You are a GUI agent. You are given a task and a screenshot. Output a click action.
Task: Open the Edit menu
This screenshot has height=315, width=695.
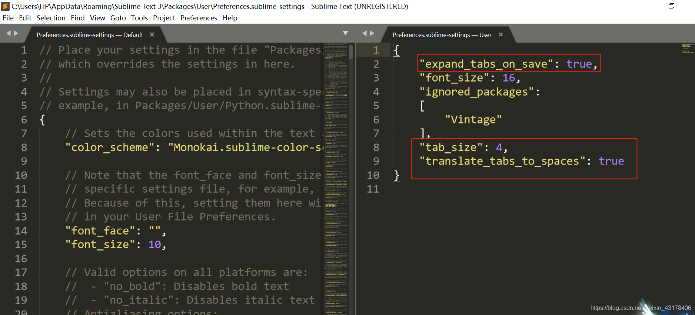click(x=25, y=18)
